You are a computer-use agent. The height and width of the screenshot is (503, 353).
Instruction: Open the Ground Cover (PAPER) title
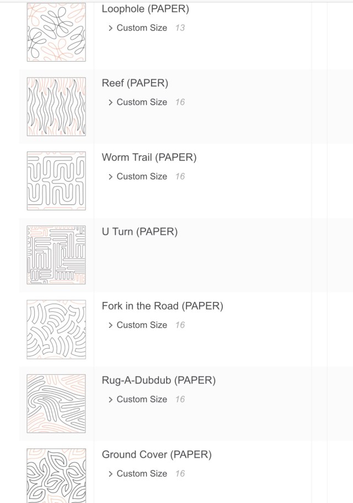click(x=157, y=455)
